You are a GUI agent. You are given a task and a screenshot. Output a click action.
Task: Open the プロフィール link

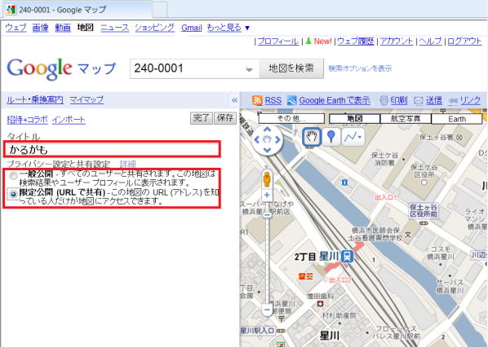tap(278, 41)
